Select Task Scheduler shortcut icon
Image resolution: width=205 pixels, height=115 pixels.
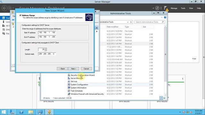tap(69, 91)
